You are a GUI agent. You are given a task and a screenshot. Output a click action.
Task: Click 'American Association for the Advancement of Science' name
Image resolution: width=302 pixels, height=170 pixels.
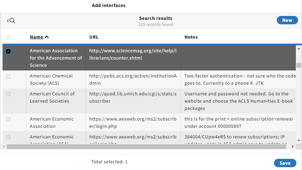56,58
